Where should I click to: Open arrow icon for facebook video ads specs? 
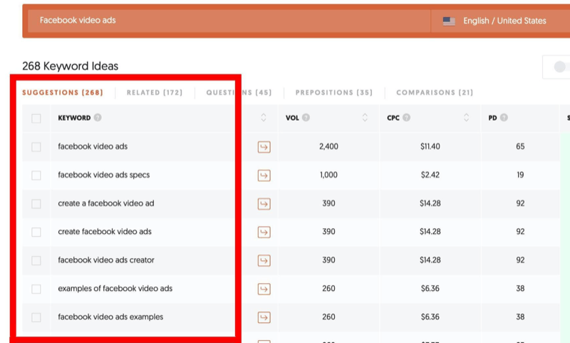click(264, 175)
